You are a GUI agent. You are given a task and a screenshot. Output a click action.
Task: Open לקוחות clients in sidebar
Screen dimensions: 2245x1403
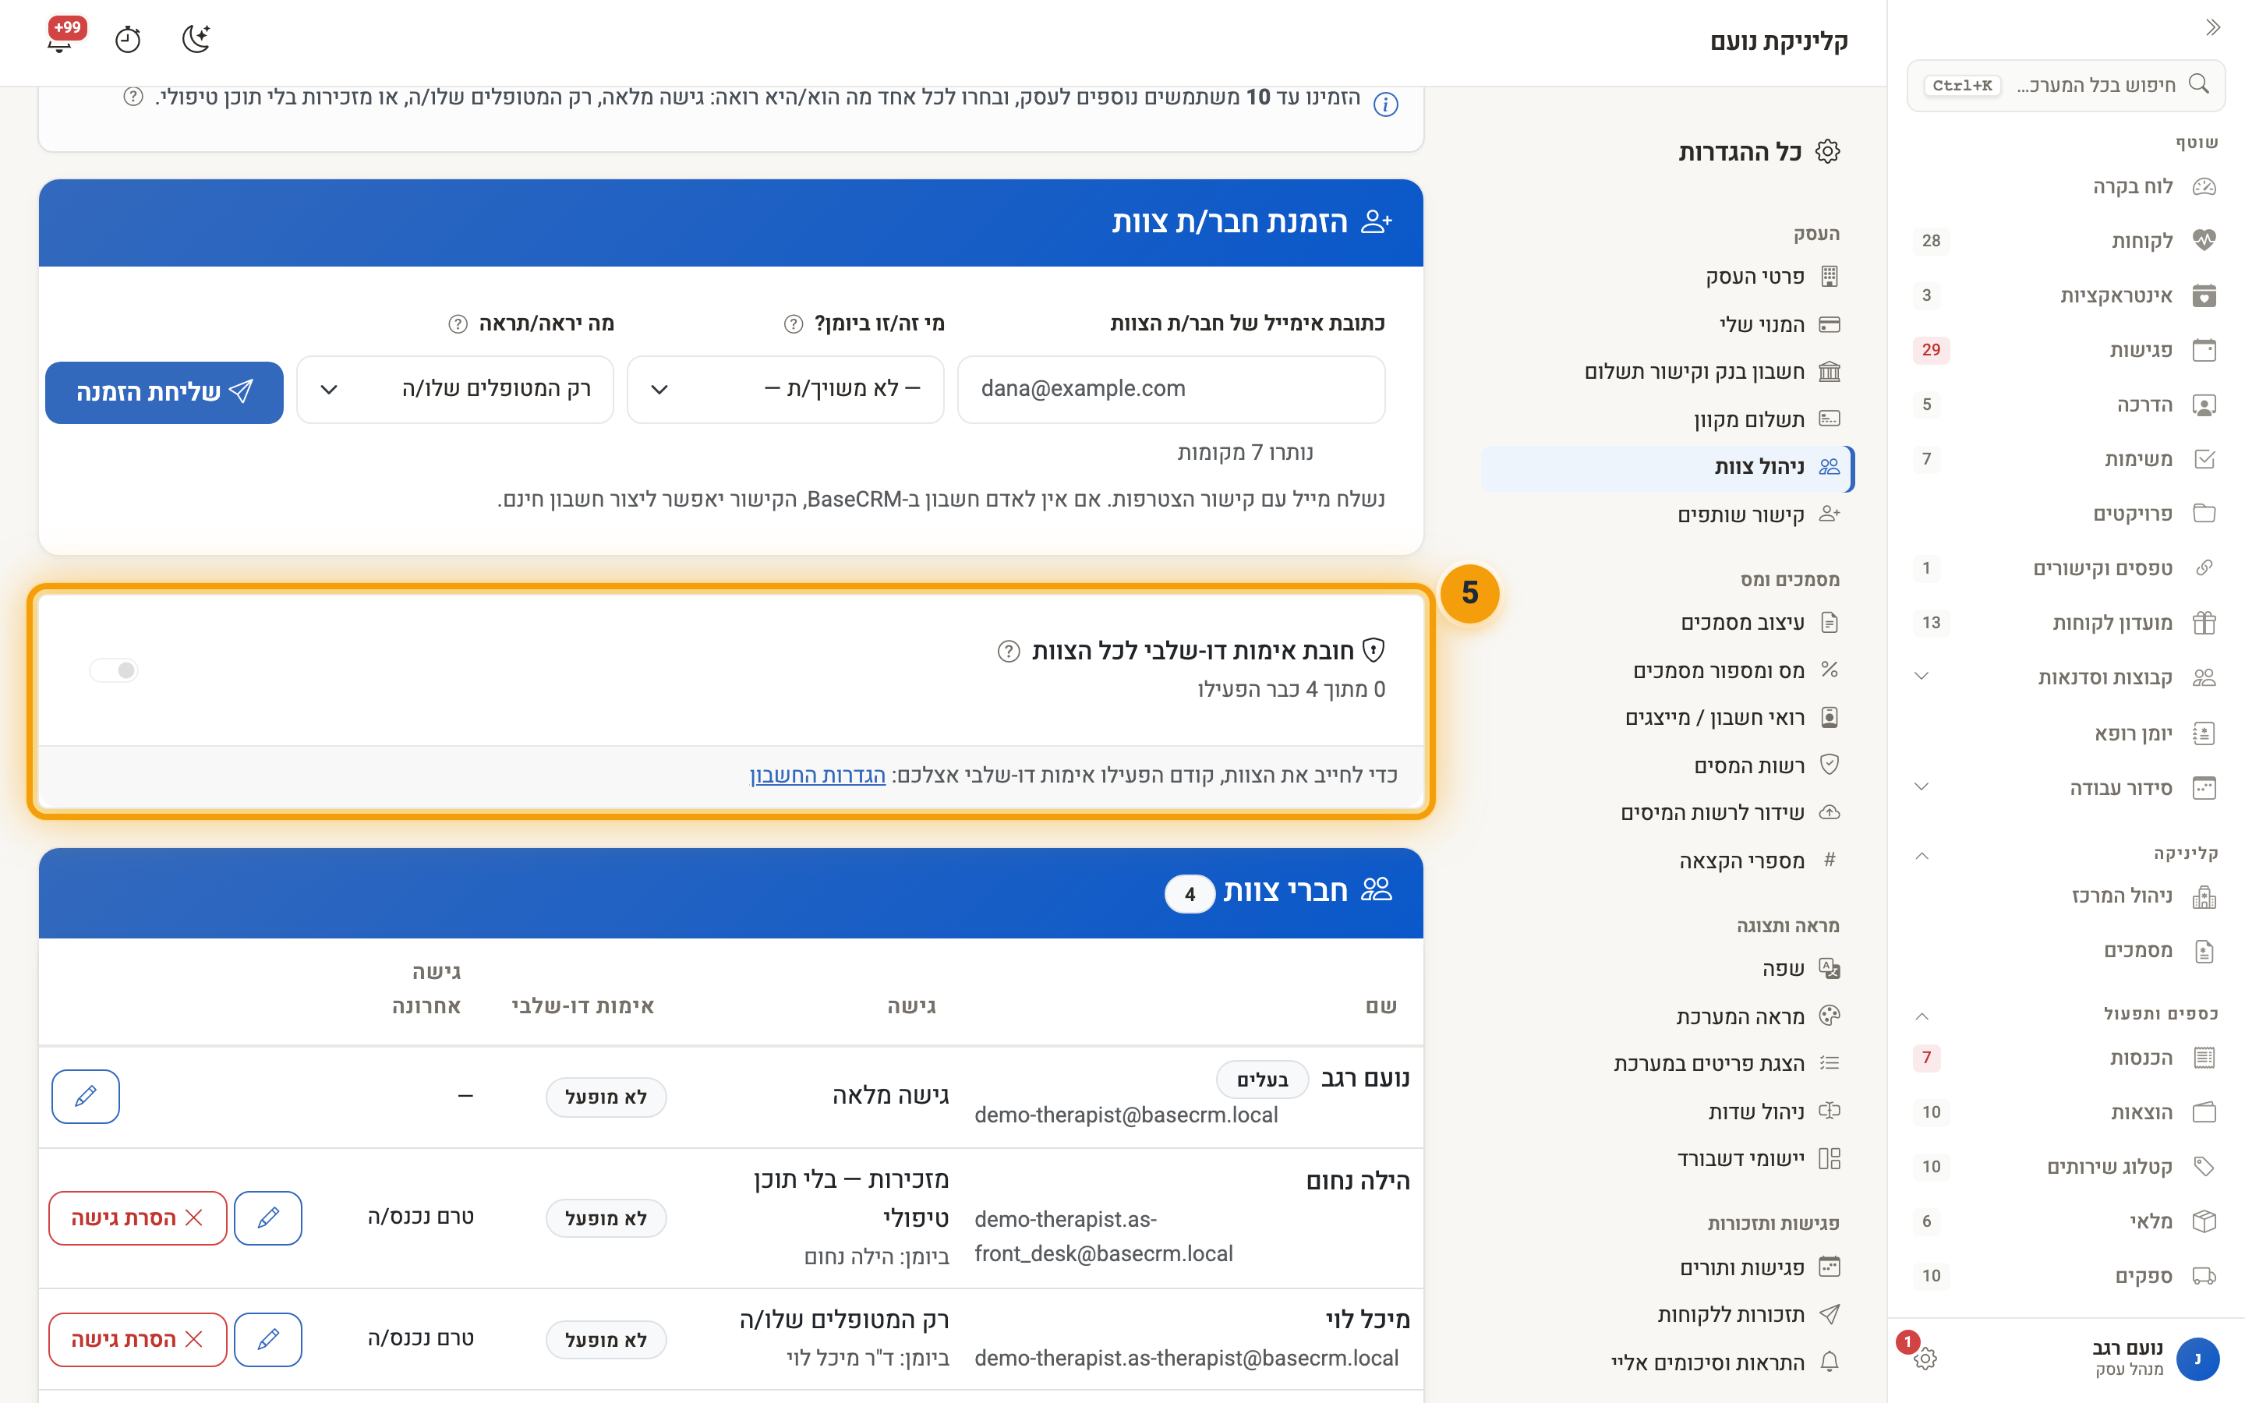pos(2064,242)
